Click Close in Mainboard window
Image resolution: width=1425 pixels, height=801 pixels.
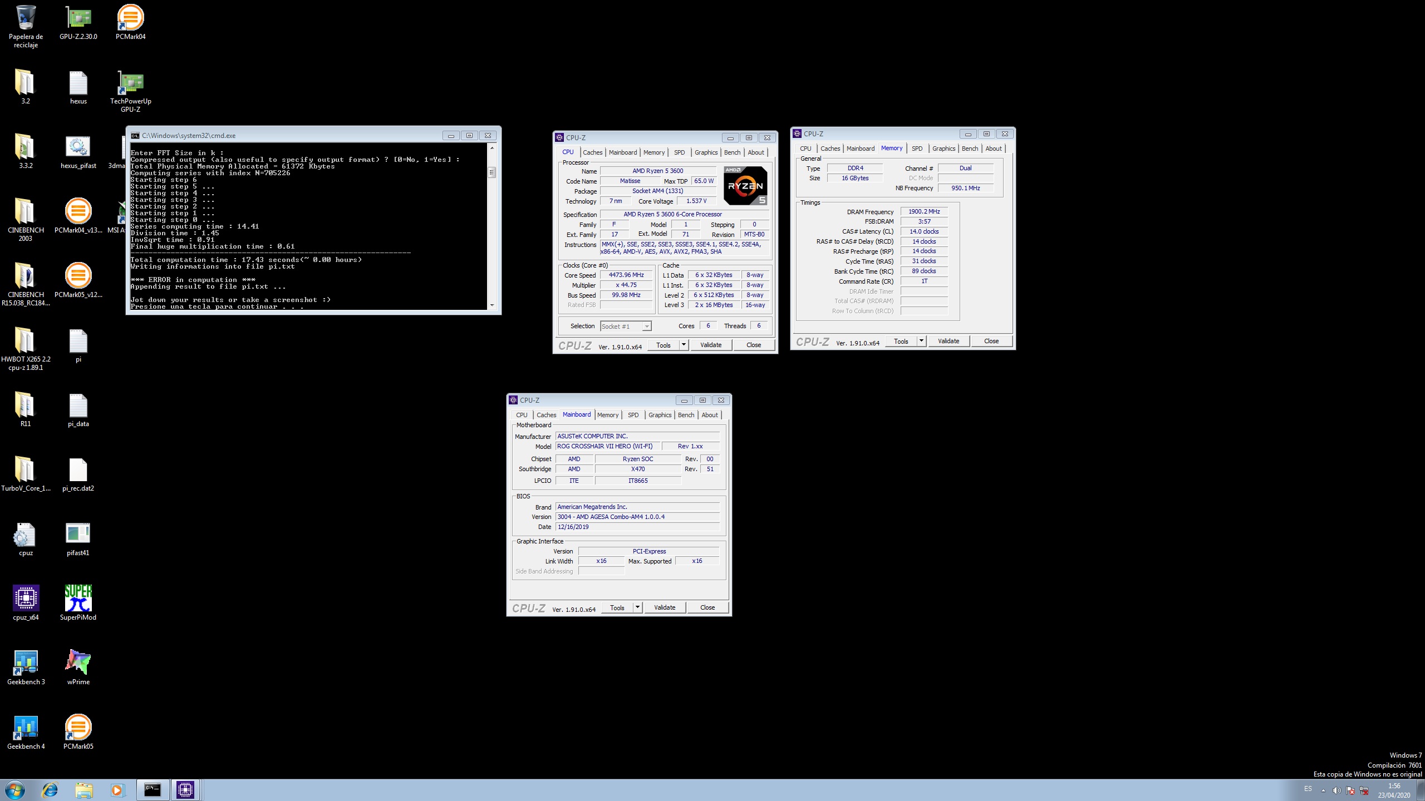point(707,607)
